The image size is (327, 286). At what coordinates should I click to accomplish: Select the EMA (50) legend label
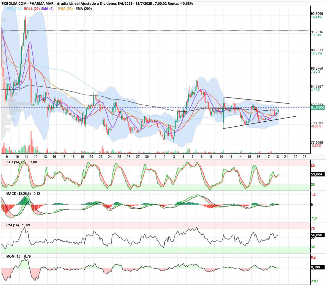65,9
